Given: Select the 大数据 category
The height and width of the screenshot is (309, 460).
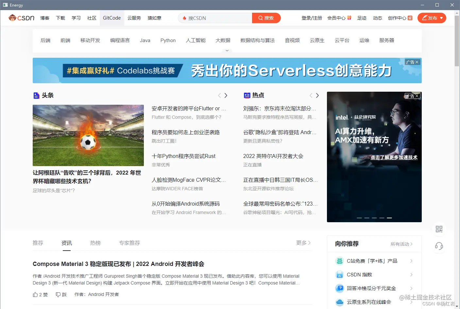Looking at the screenshot, I should pyautogui.click(x=223, y=40).
